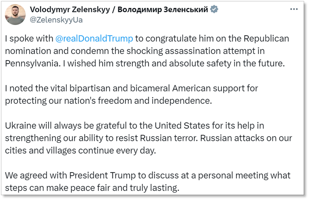
Task: Open the @ZelenskyyUa handle link
Action: point(56,20)
